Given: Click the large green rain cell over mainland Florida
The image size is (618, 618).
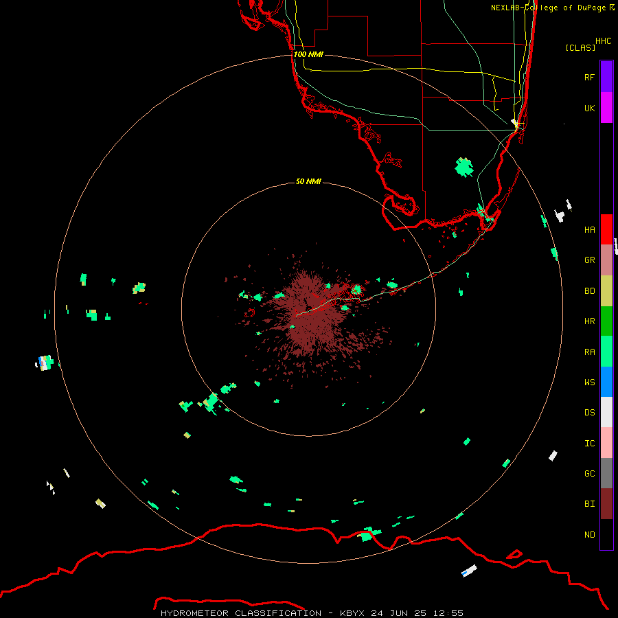Looking at the screenshot, I should 464,167.
